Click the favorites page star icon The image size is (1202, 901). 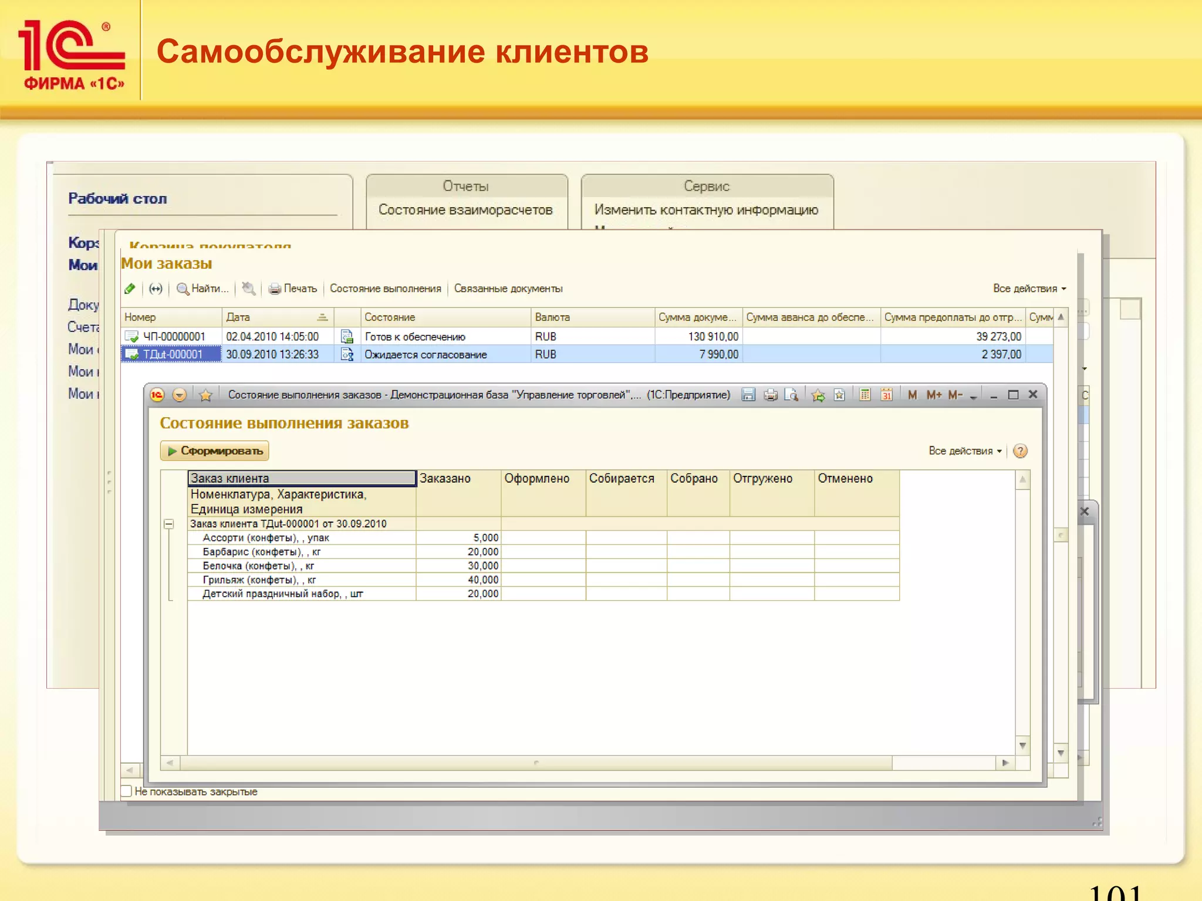pyautogui.click(x=839, y=395)
